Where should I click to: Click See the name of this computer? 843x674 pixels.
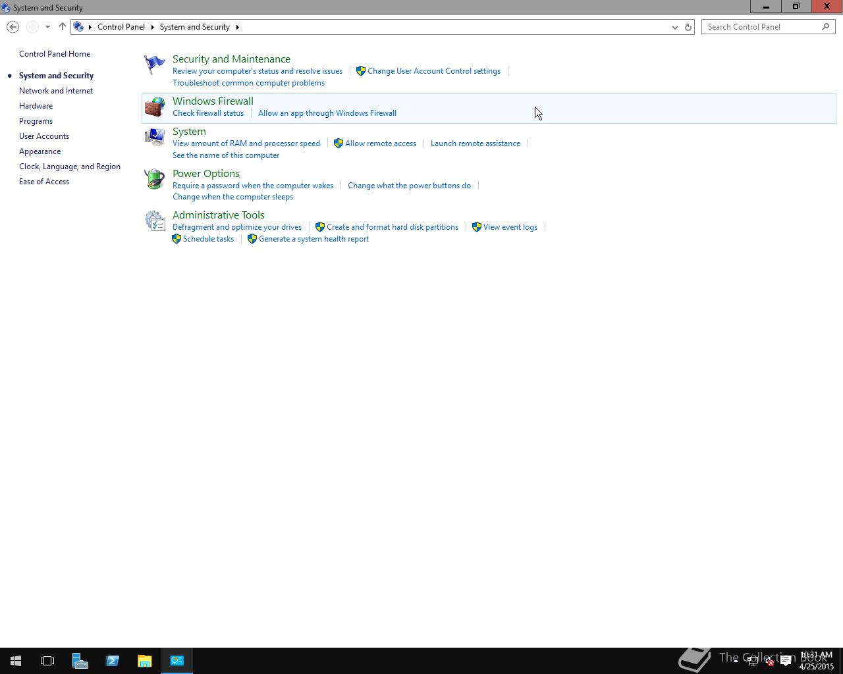pos(226,155)
